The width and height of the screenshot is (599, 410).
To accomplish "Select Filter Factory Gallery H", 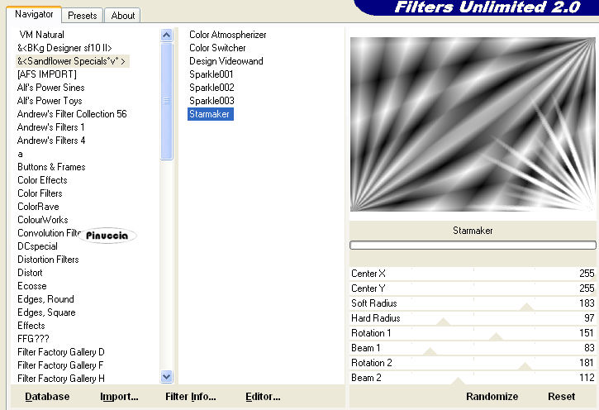I will click(61, 379).
